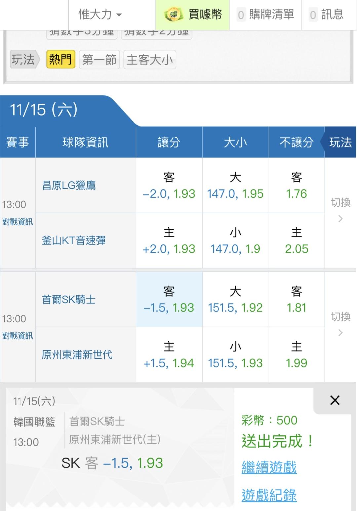Screen dimensions: 357x511
Task: Pick 釜山KT音速彈 moneyline 2.05
Action: click(297, 241)
